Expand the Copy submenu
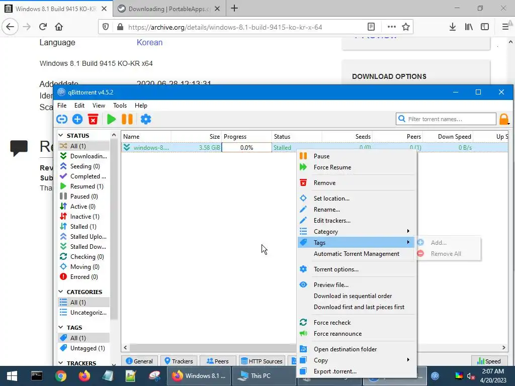Image resolution: width=515 pixels, height=386 pixels. click(357, 360)
